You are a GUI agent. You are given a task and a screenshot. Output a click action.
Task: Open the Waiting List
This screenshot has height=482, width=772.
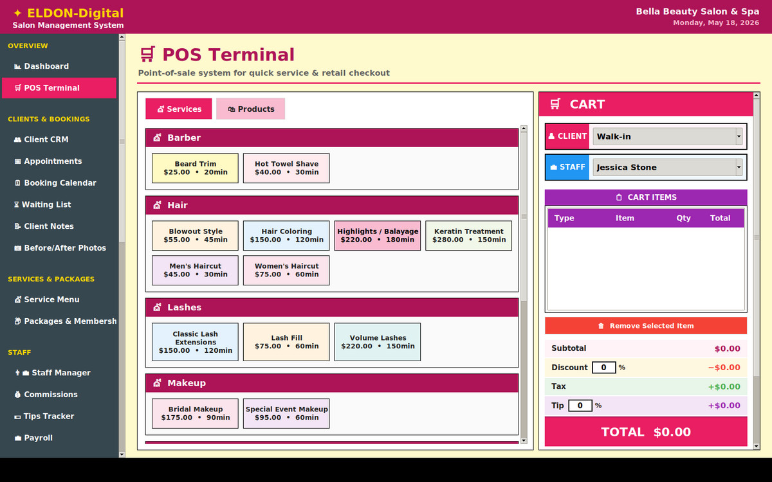59,205
